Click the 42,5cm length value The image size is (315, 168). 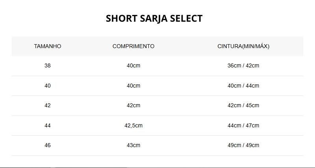(x=133, y=125)
